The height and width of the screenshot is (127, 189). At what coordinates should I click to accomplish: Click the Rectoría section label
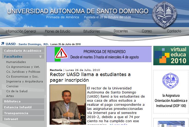[56, 70]
